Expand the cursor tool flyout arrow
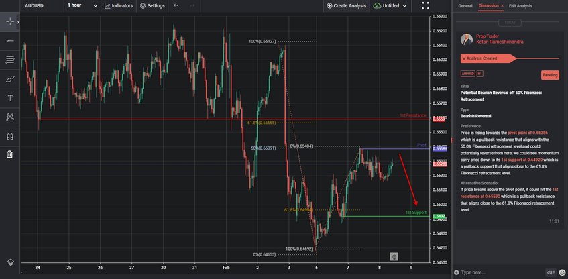568x279 pixels. (x=18, y=22)
